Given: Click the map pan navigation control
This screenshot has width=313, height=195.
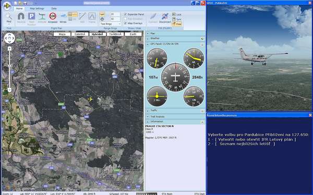Looking at the screenshot, I should tap(9, 38).
